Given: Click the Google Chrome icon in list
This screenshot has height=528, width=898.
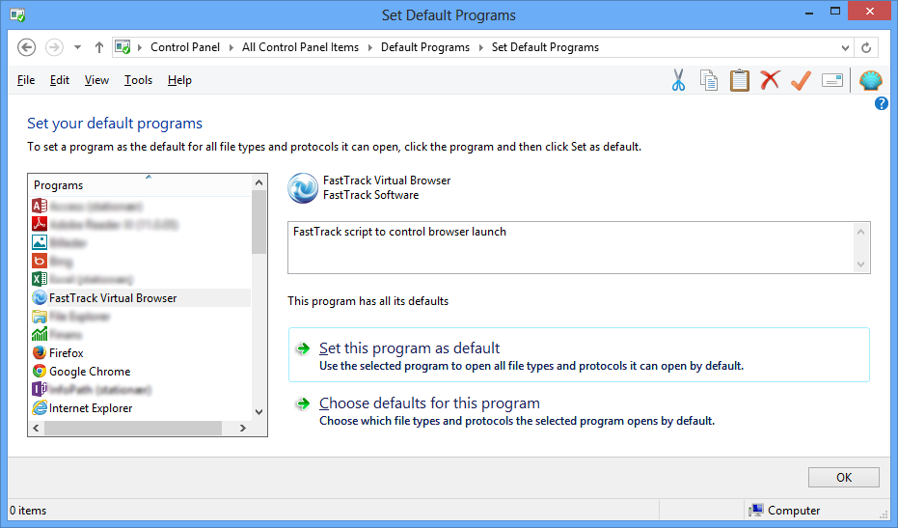Looking at the screenshot, I should pos(40,371).
